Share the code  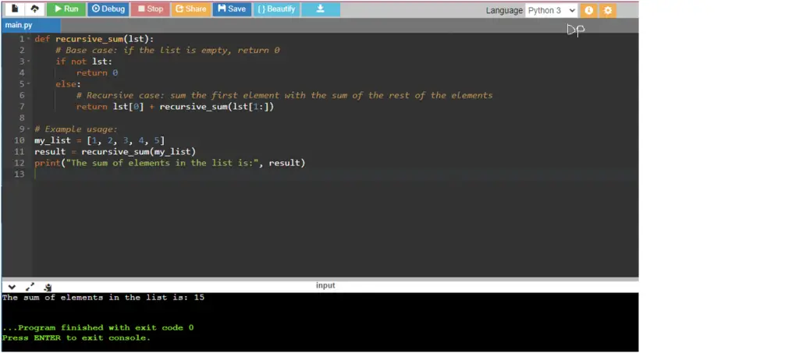coord(191,9)
